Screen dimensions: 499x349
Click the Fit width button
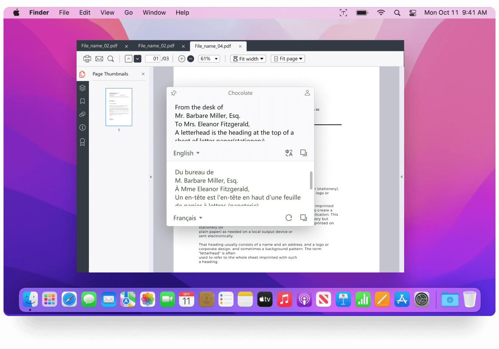(248, 59)
